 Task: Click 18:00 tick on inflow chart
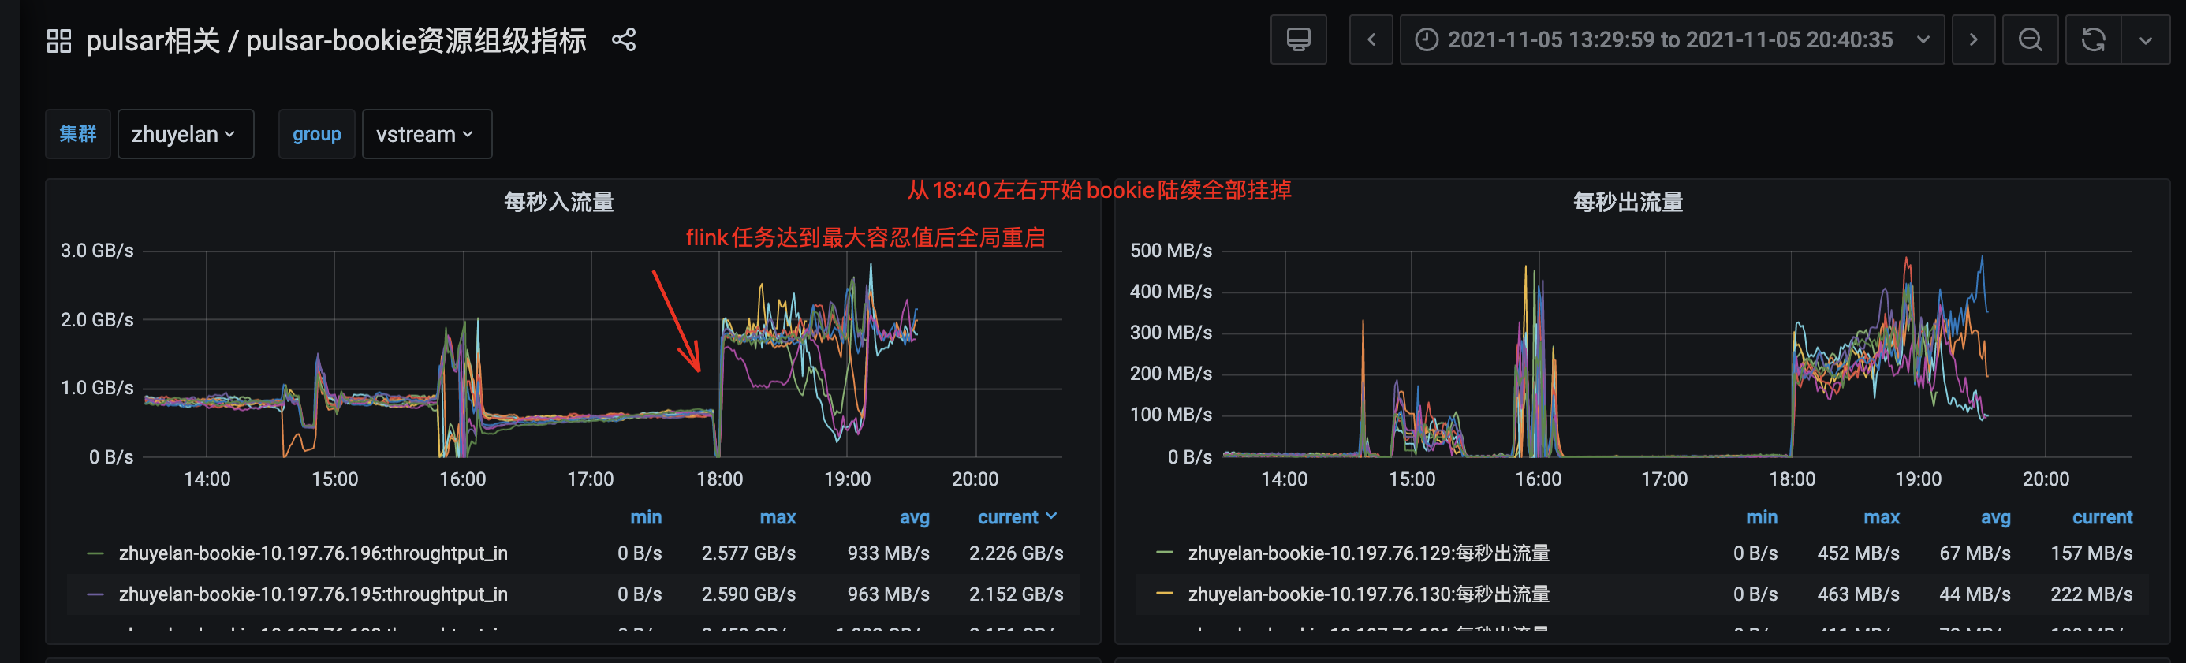tap(720, 479)
